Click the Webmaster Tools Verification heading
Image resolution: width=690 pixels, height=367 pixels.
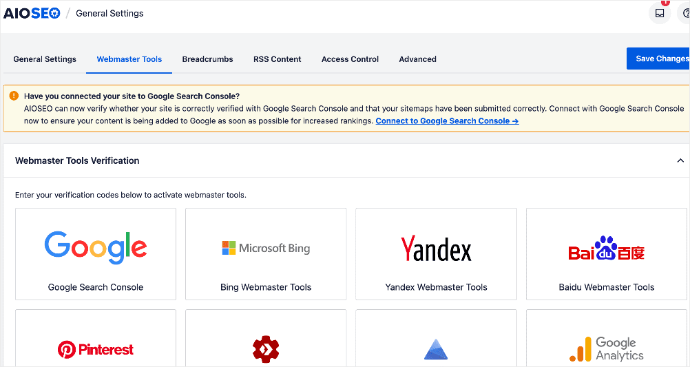(x=77, y=160)
